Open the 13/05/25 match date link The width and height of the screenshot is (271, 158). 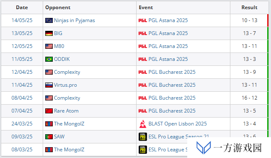22,33
